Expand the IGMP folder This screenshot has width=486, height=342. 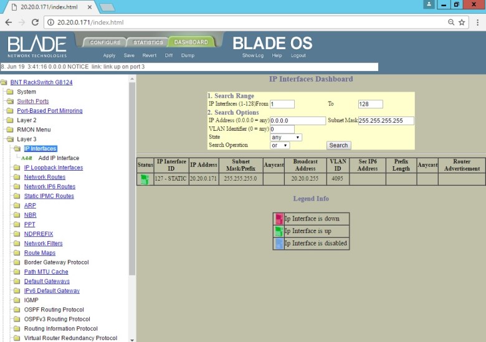click(x=17, y=300)
